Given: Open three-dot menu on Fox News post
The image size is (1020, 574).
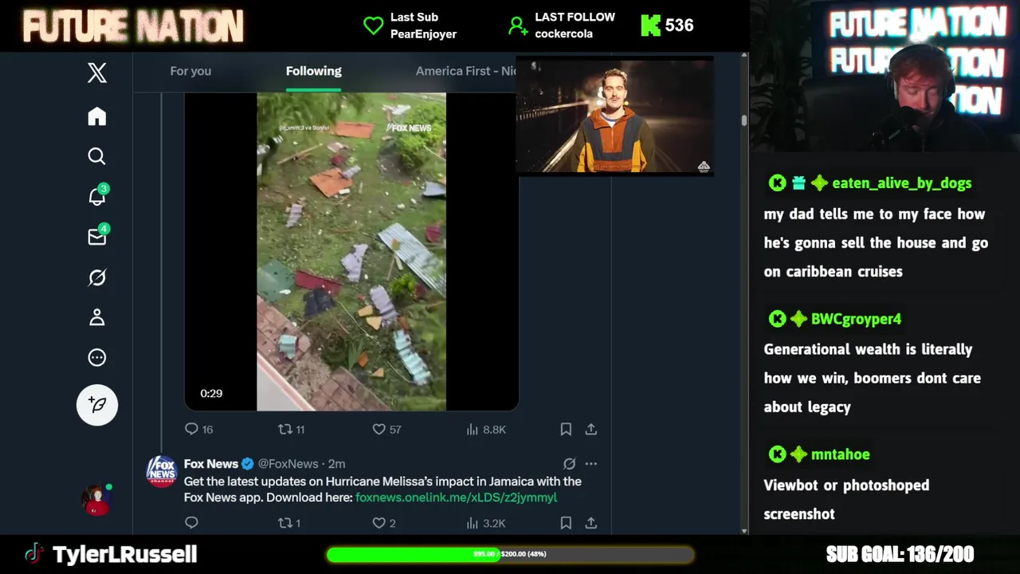Looking at the screenshot, I should tap(591, 463).
